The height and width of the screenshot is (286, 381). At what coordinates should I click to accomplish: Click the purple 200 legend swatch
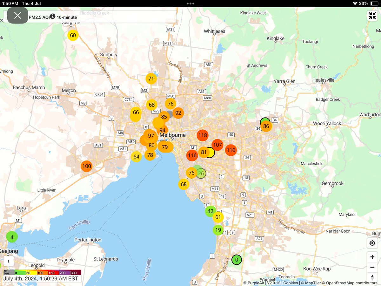click(64, 273)
